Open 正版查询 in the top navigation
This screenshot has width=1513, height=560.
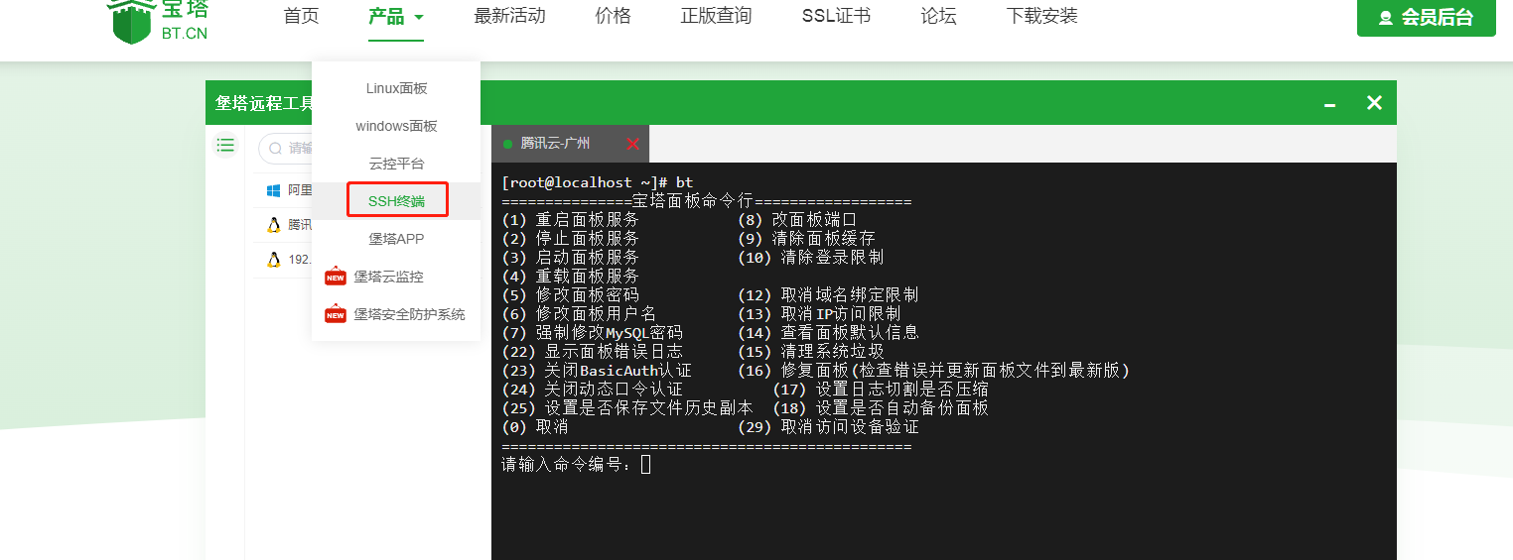click(x=716, y=16)
